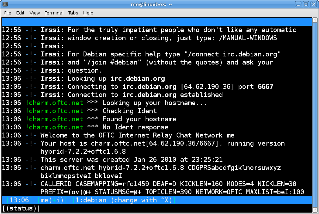
Task: Open the File menu
Action: [7, 13]
